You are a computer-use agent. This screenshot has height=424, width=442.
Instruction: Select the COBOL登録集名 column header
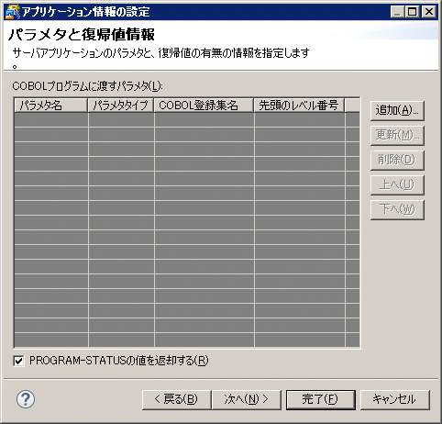point(204,106)
